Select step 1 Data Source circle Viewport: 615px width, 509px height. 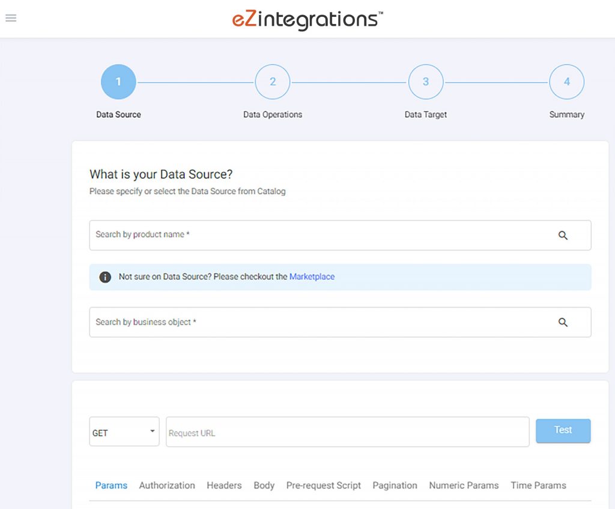click(118, 82)
